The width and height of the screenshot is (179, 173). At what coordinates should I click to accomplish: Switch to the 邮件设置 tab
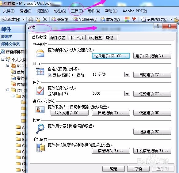58,38
